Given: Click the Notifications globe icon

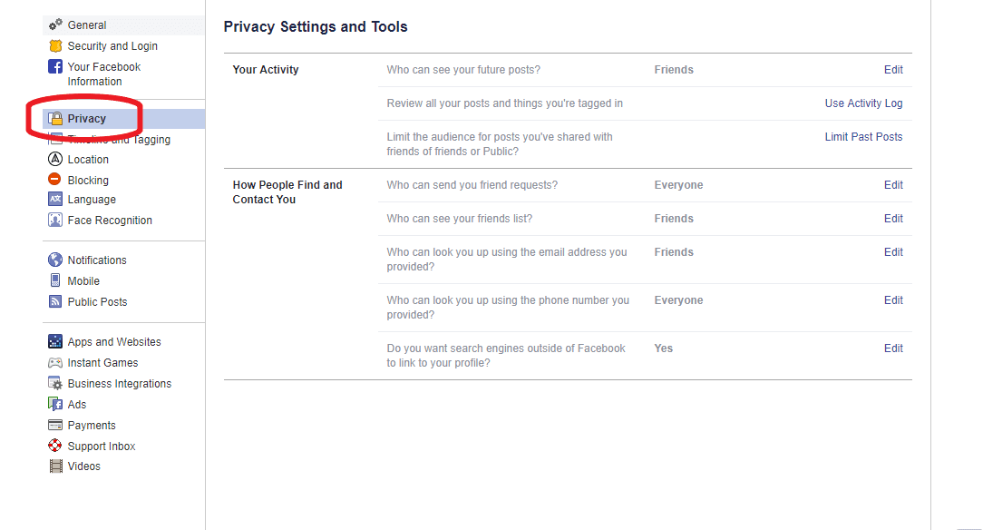Looking at the screenshot, I should click(55, 260).
